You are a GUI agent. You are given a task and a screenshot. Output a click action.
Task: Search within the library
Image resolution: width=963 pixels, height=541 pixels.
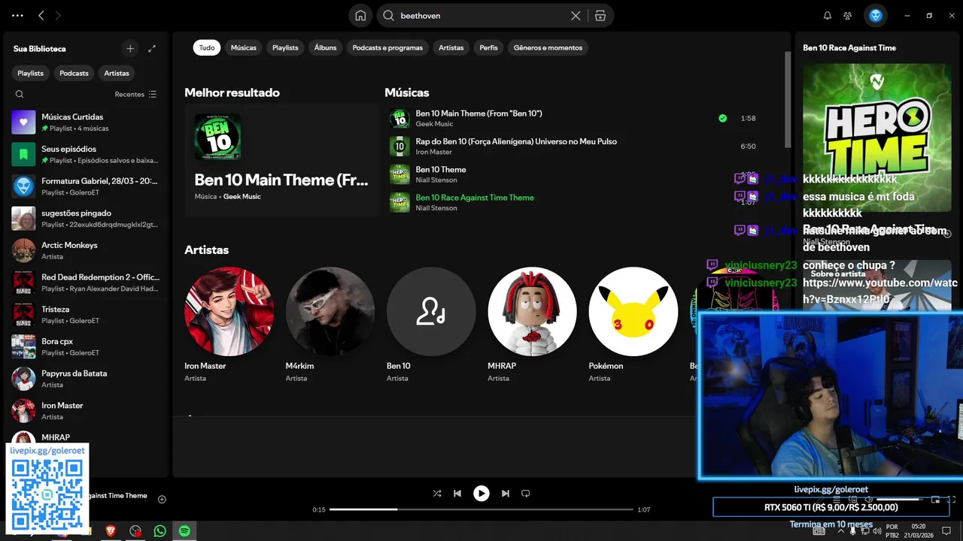point(20,94)
